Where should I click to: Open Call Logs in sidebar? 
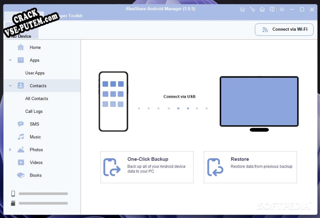(34, 112)
